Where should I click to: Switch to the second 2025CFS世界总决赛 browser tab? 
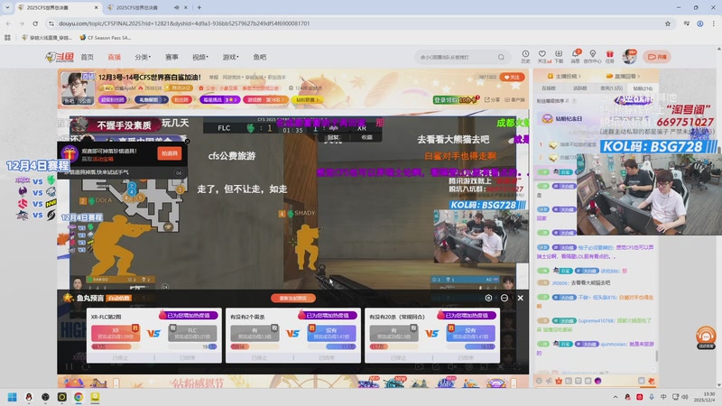click(147, 7)
